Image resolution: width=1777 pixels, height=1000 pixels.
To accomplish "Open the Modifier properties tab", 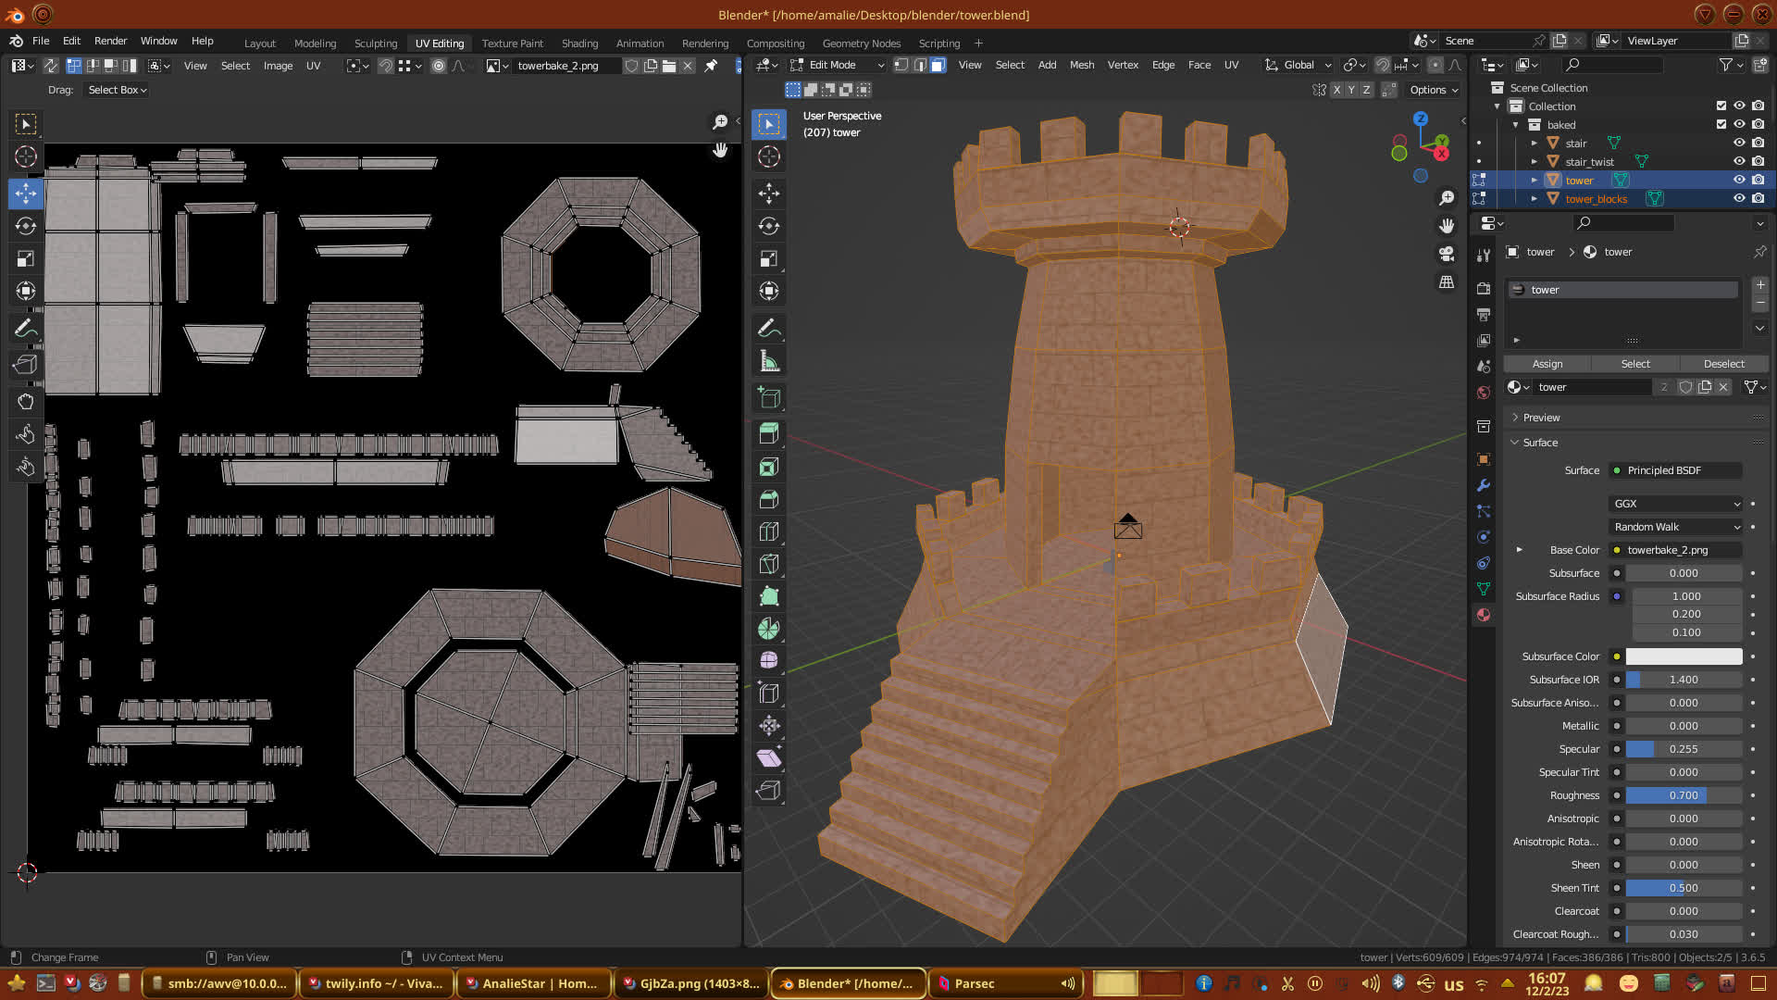I will [1484, 485].
